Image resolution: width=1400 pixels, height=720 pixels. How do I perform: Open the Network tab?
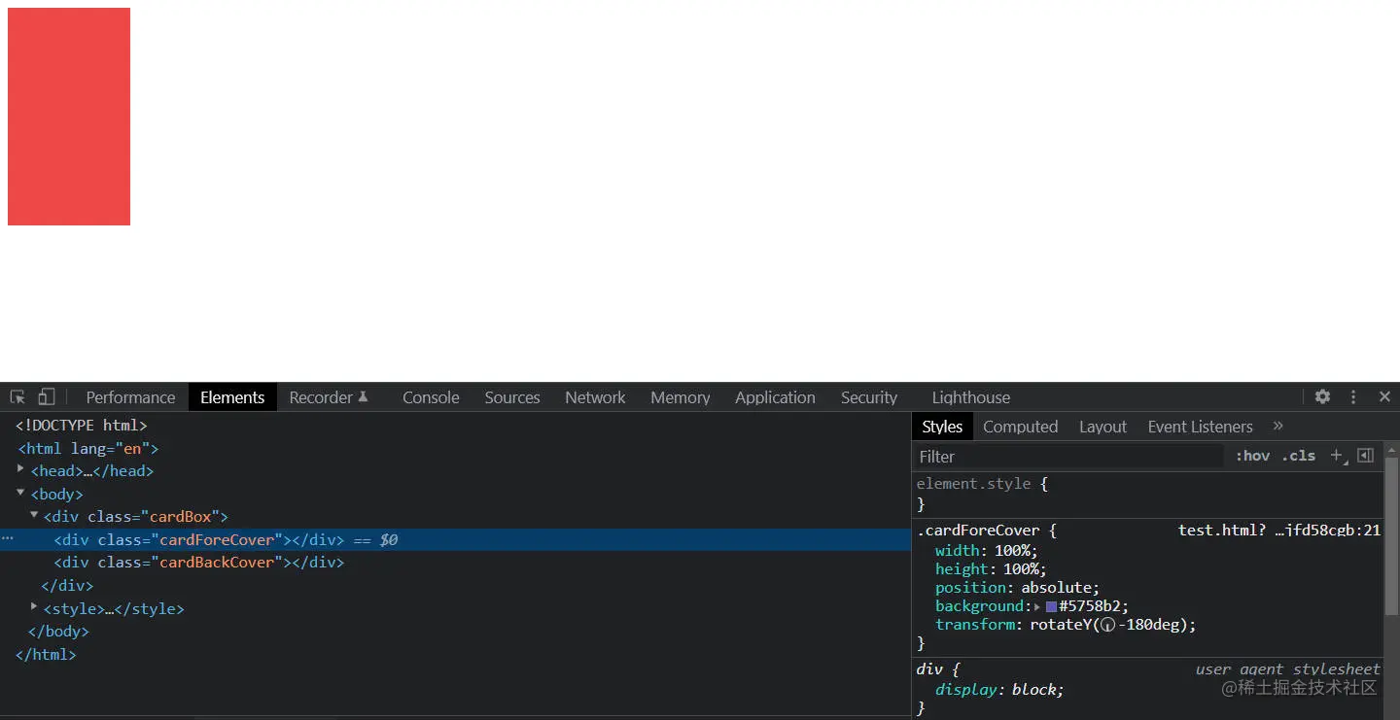click(595, 397)
